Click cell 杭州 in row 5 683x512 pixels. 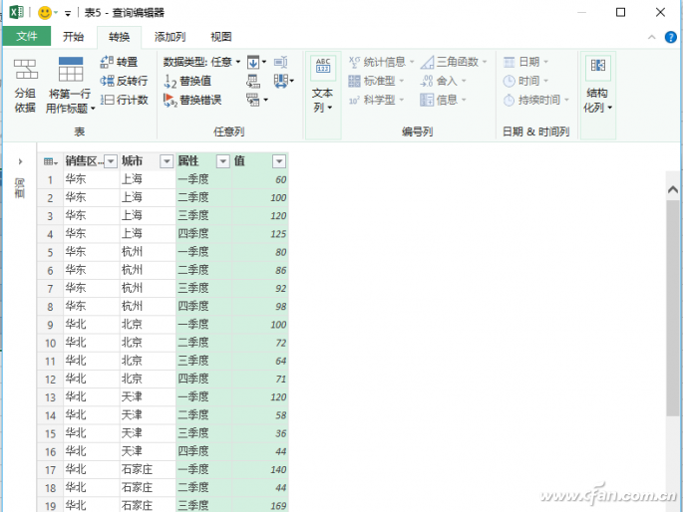coord(148,252)
